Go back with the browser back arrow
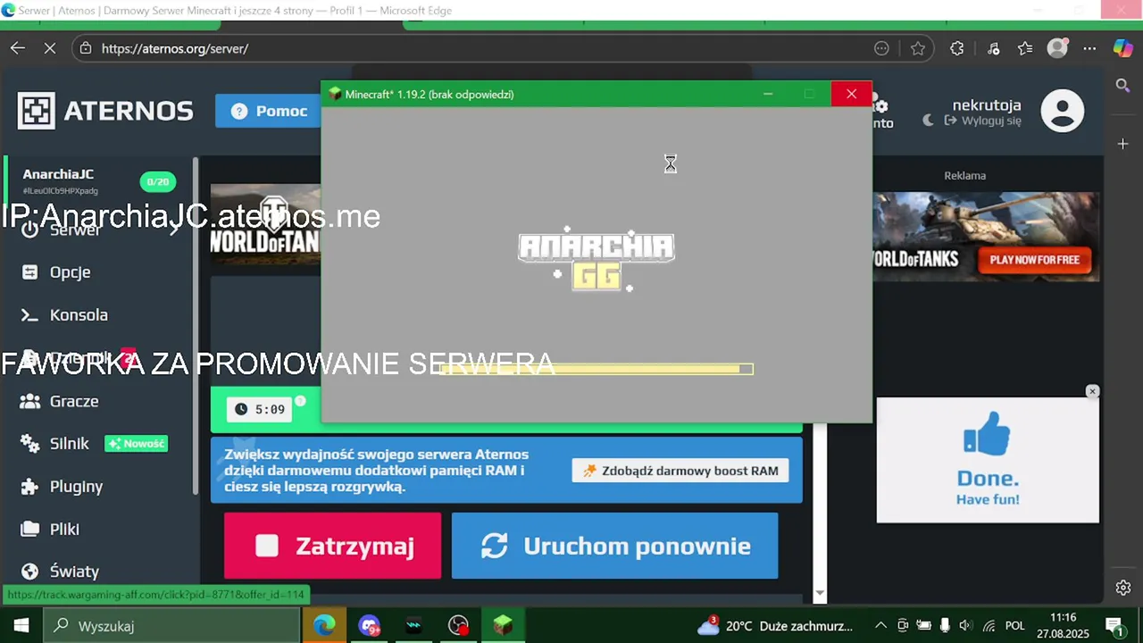 pyautogui.click(x=17, y=48)
